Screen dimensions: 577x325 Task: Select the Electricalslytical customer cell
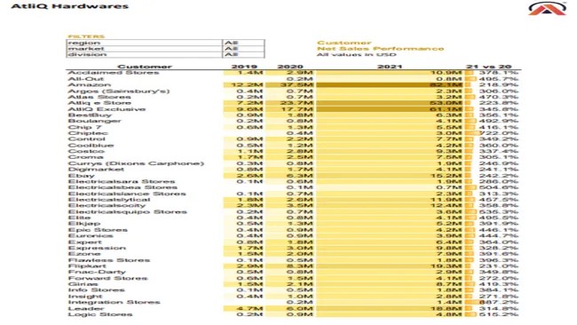click(109, 200)
